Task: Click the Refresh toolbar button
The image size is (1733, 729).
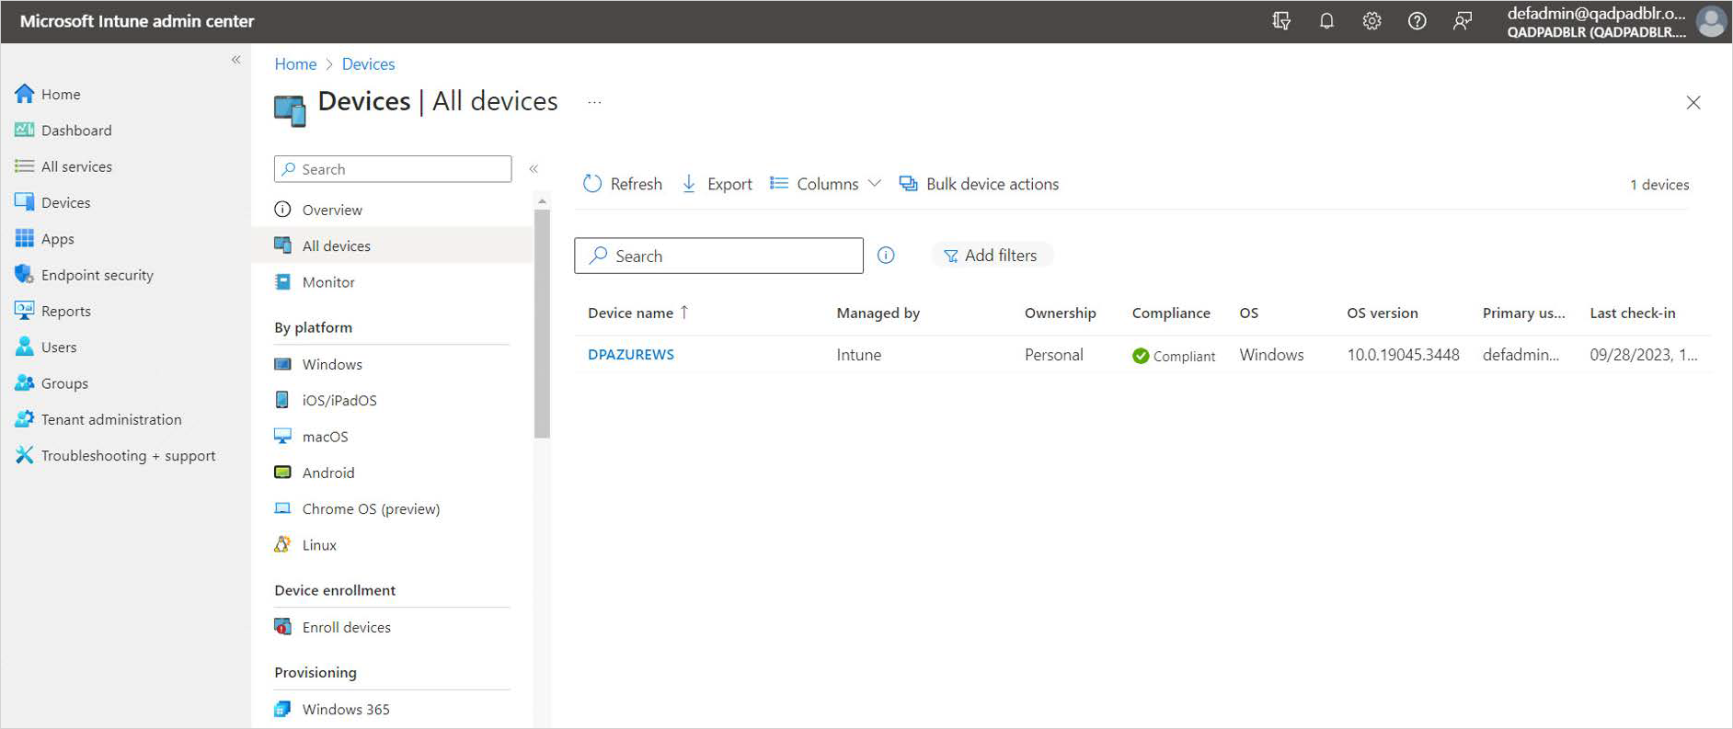Action: click(x=623, y=184)
